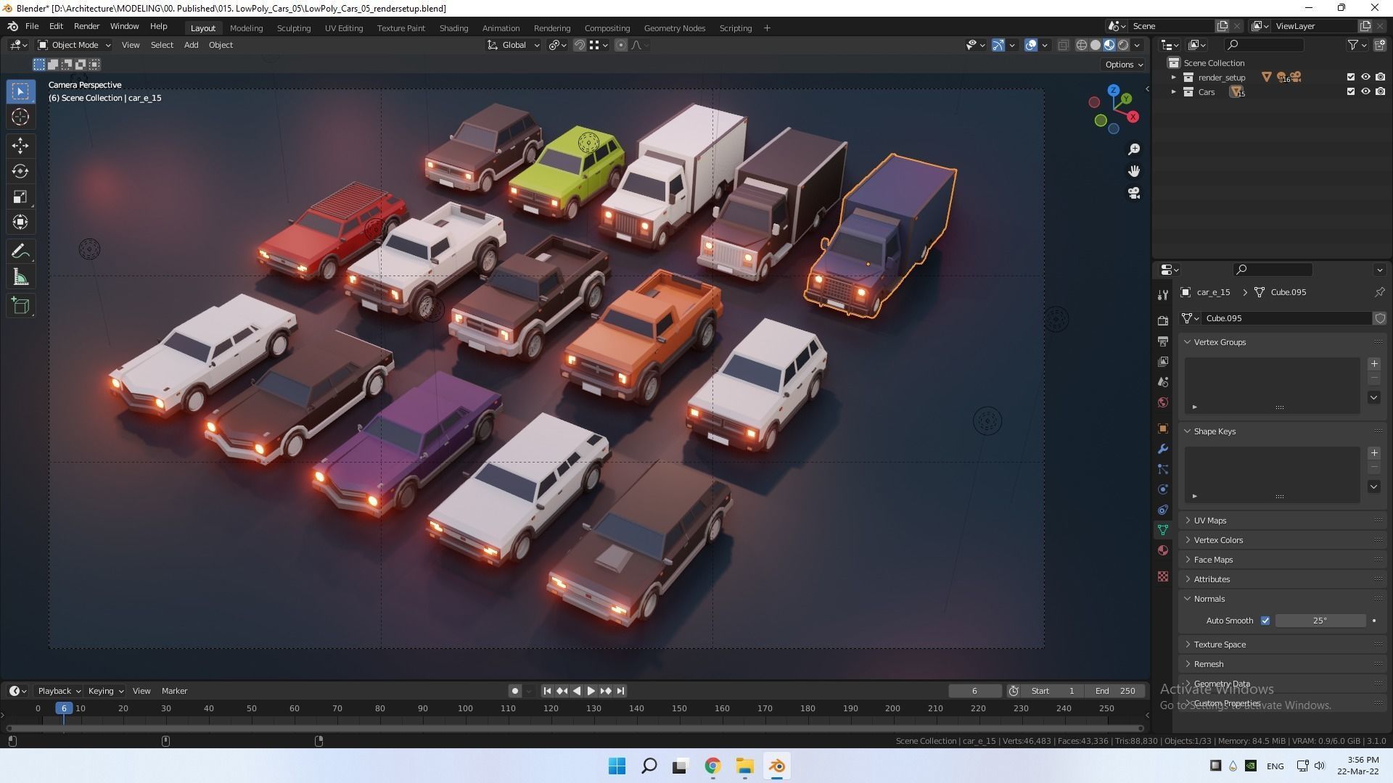Toggle viewport overlays button

1031,45
